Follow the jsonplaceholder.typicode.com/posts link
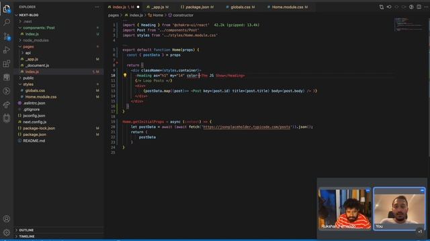430x241 pixels. pos(247,127)
